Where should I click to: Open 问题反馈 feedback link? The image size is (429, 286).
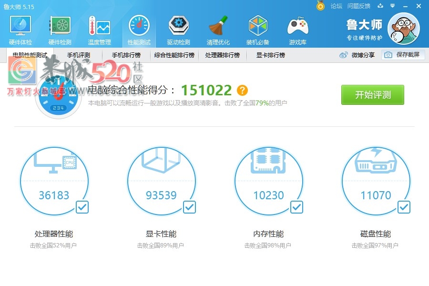(x=358, y=6)
